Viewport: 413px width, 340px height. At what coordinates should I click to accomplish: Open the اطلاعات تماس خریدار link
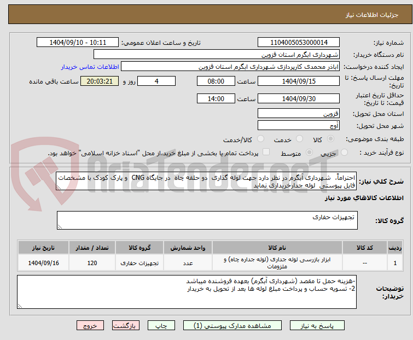click(90, 67)
